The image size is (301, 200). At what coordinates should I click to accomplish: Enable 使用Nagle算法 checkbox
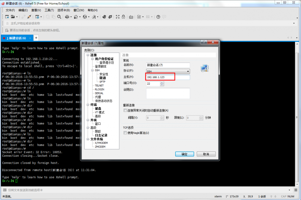[125, 133]
